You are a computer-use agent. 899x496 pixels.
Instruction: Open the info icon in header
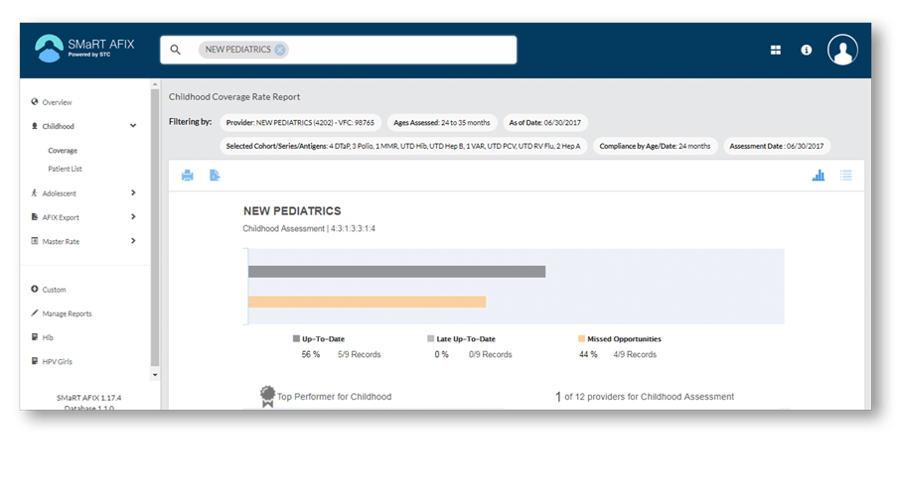click(806, 50)
